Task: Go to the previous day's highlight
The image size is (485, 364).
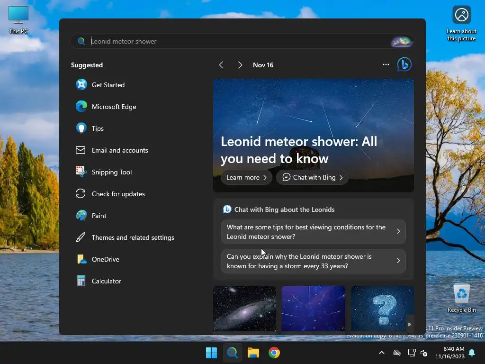Action: [x=221, y=65]
